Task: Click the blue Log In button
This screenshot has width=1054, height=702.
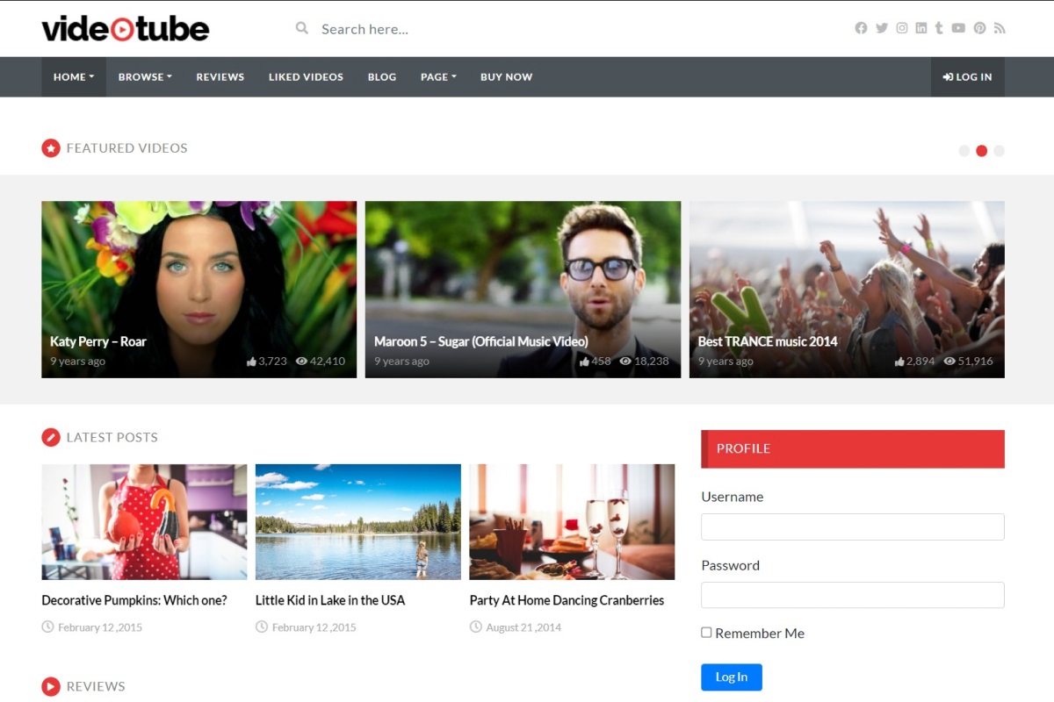Action: point(732,677)
